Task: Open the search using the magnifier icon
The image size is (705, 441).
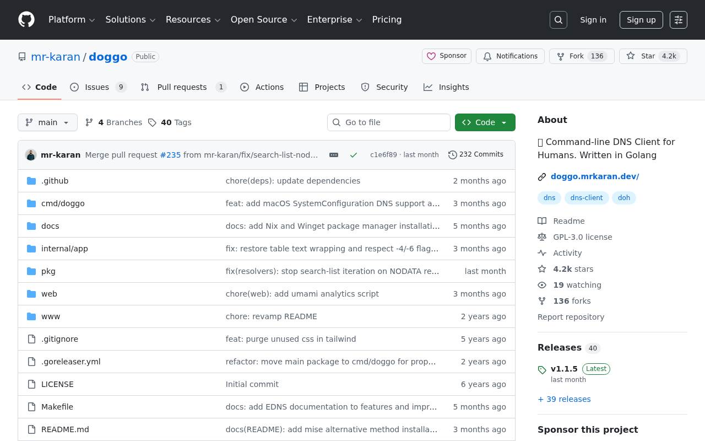Action: (558, 19)
